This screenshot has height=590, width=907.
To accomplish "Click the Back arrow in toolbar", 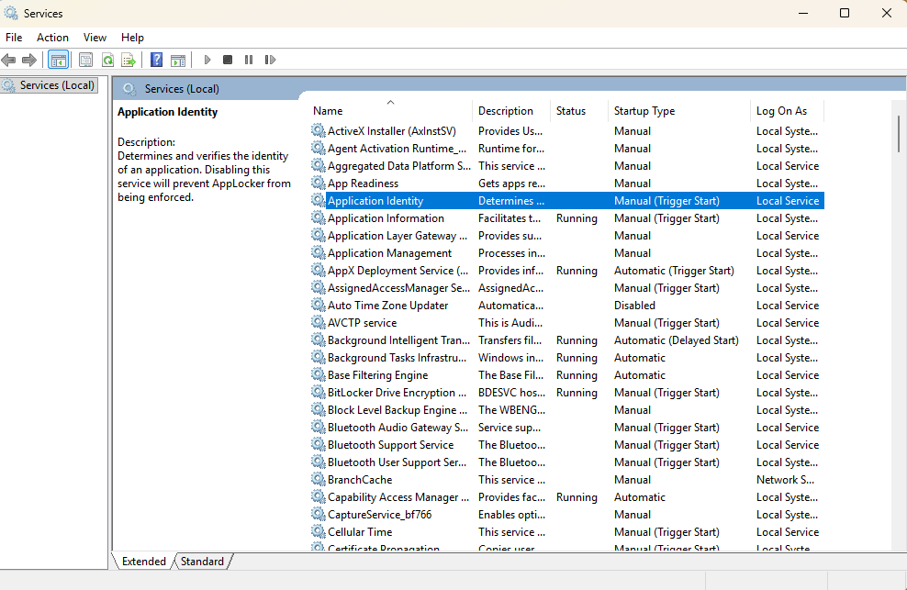I will 9,60.
